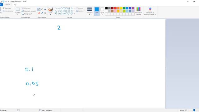Pick the orange color swatch
Screen dimensions: 199x112
118,8
